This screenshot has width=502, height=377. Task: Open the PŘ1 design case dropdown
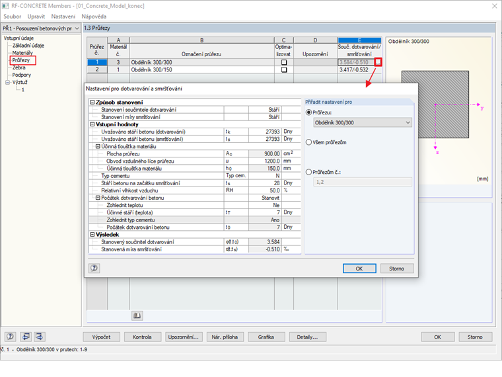(x=41, y=28)
